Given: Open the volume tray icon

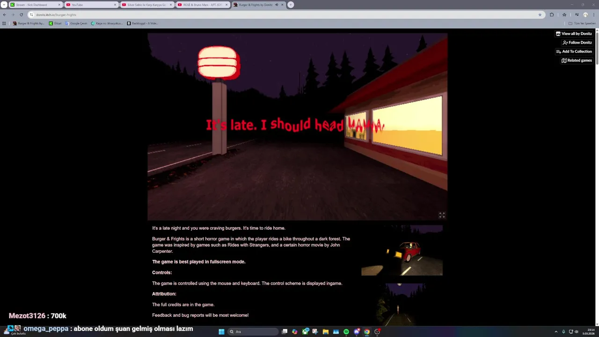Looking at the screenshot, I should point(576,332).
